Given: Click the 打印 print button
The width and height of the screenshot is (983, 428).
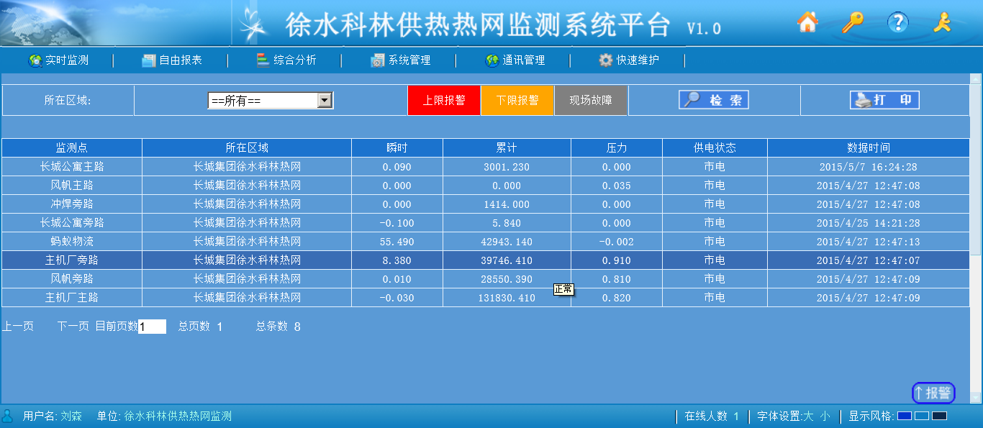Looking at the screenshot, I should [884, 100].
